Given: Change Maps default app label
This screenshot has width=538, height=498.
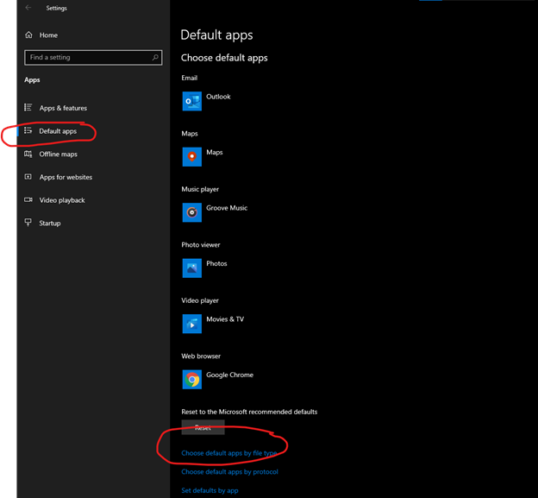Looking at the screenshot, I should tap(215, 152).
